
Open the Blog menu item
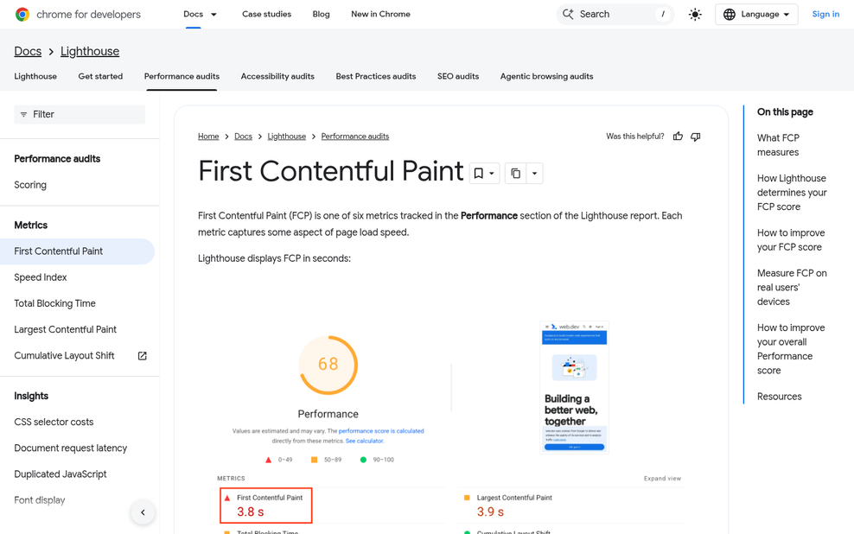[x=321, y=14]
